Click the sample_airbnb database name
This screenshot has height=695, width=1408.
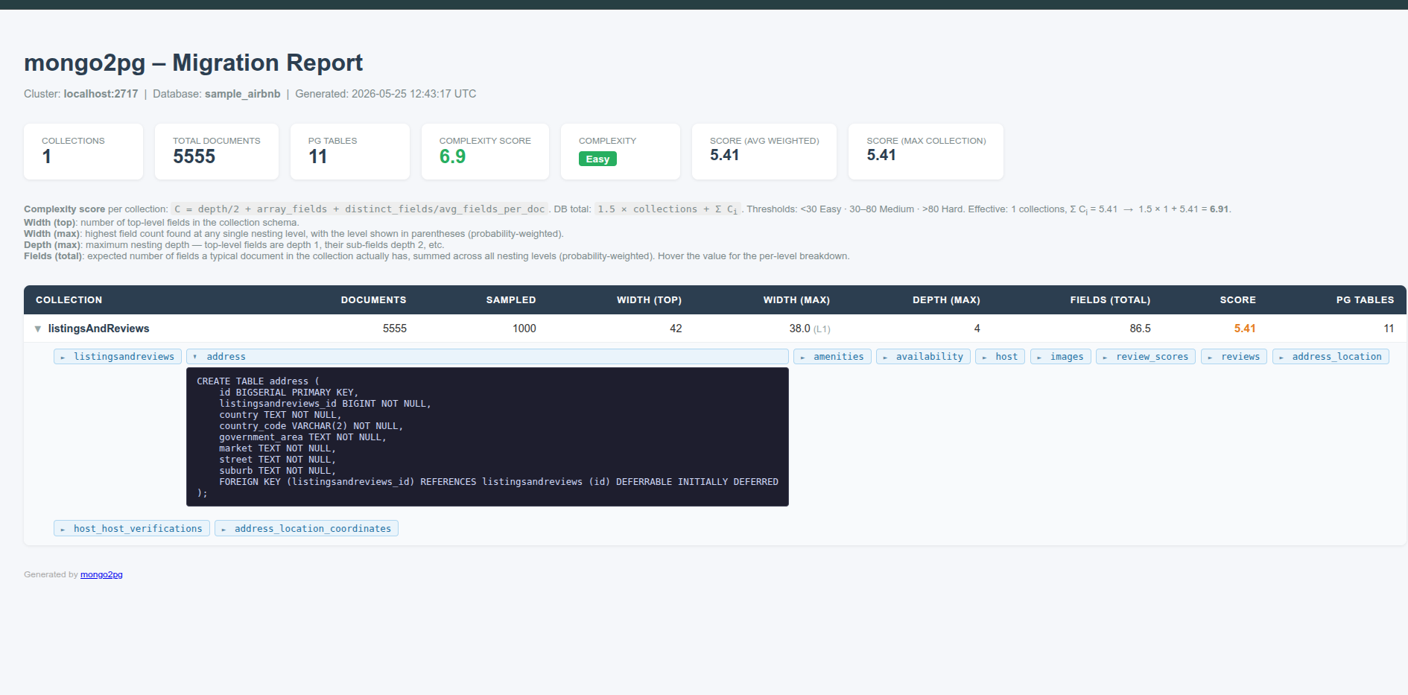pos(243,94)
